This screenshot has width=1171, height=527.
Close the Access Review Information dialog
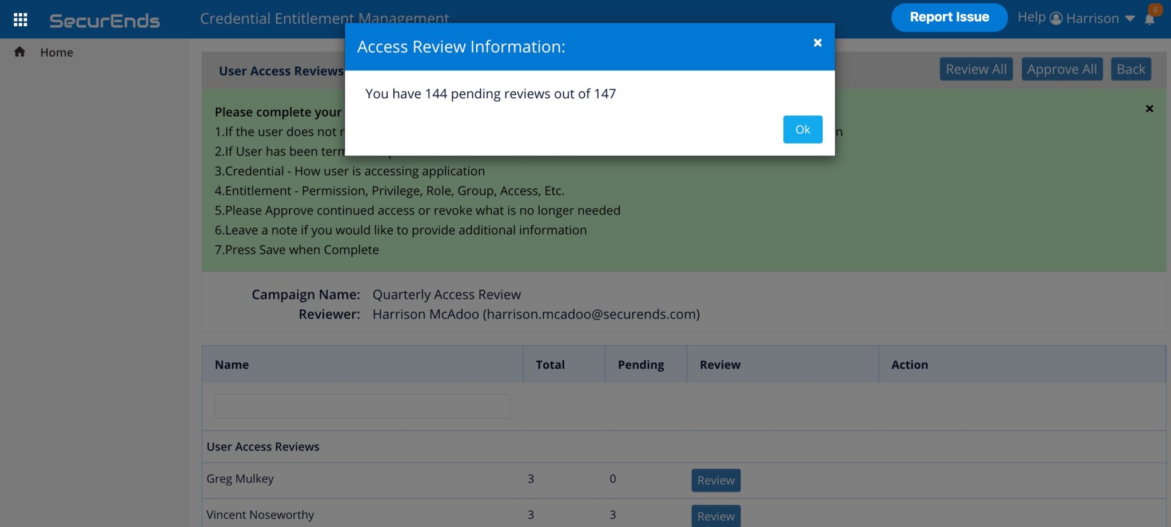coord(817,42)
